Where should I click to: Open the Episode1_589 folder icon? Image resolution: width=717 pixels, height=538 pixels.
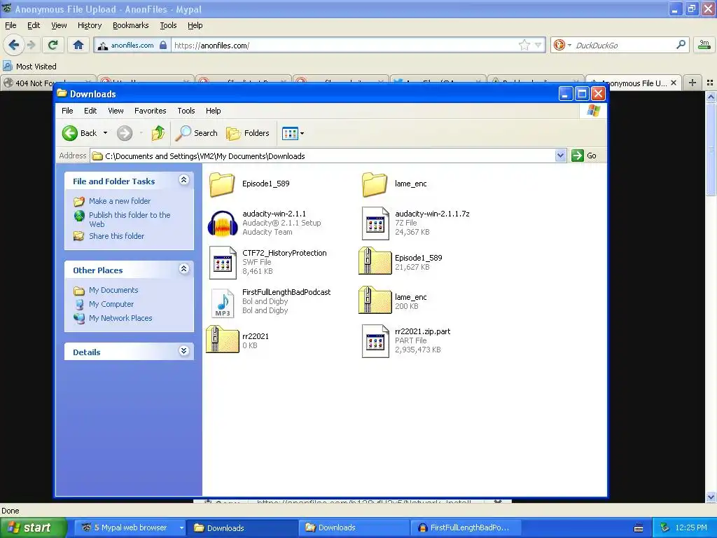(222, 184)
